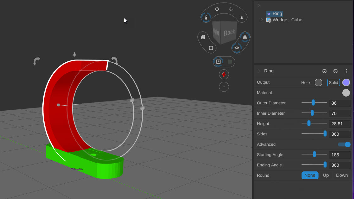Click the Back face of the view cube

(229, 33)
